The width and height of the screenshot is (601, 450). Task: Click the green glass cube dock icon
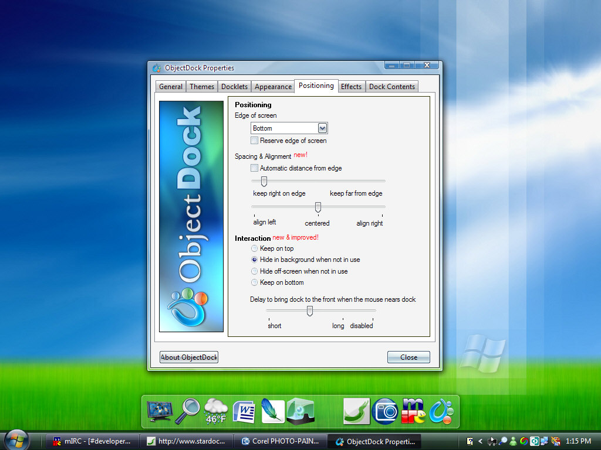pos(301,411)
